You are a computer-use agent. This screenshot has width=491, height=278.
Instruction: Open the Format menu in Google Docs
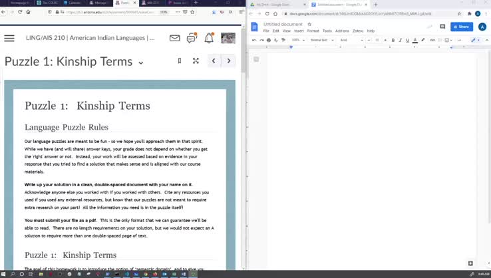313,31
